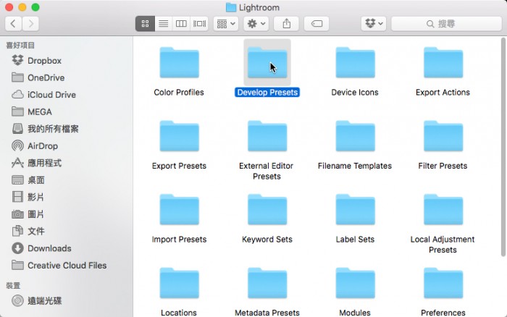Switch to Cover Flow view
Screen dimensions: 507x317
199,23
